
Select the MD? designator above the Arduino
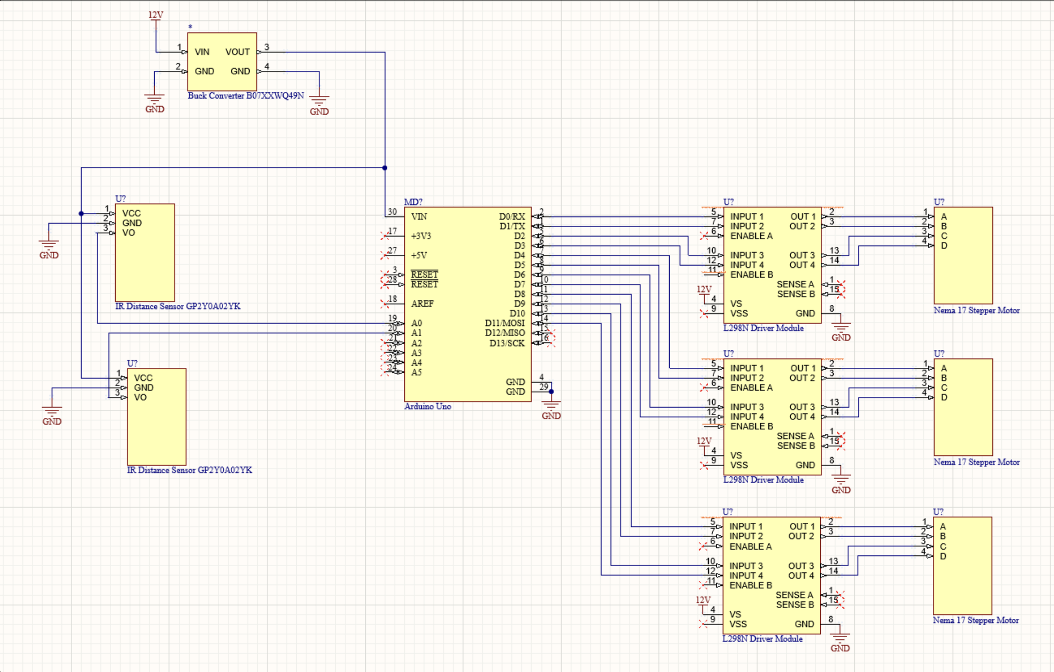[x=413, y=202]
